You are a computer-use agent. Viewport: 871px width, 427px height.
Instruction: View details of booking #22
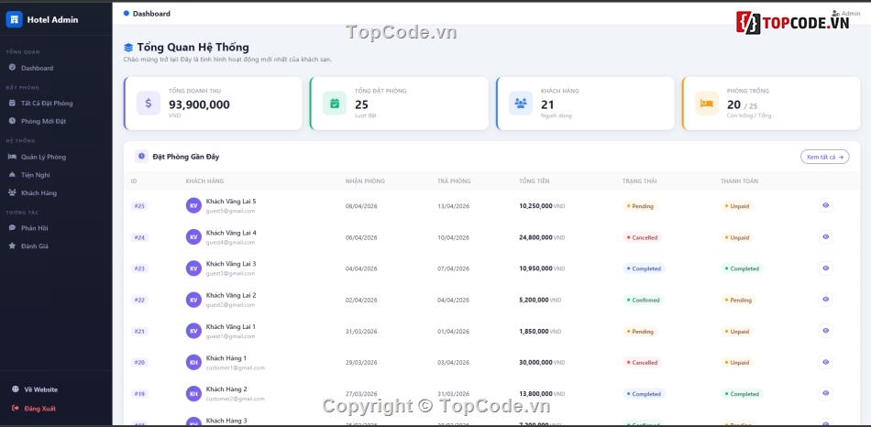[x=825, y=300]
